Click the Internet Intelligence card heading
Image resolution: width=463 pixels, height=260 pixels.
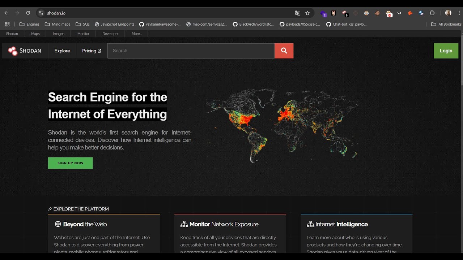[x=341, y=224]
